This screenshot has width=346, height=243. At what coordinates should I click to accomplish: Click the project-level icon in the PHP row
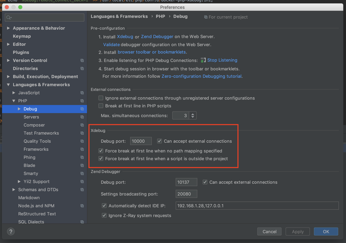82,101
